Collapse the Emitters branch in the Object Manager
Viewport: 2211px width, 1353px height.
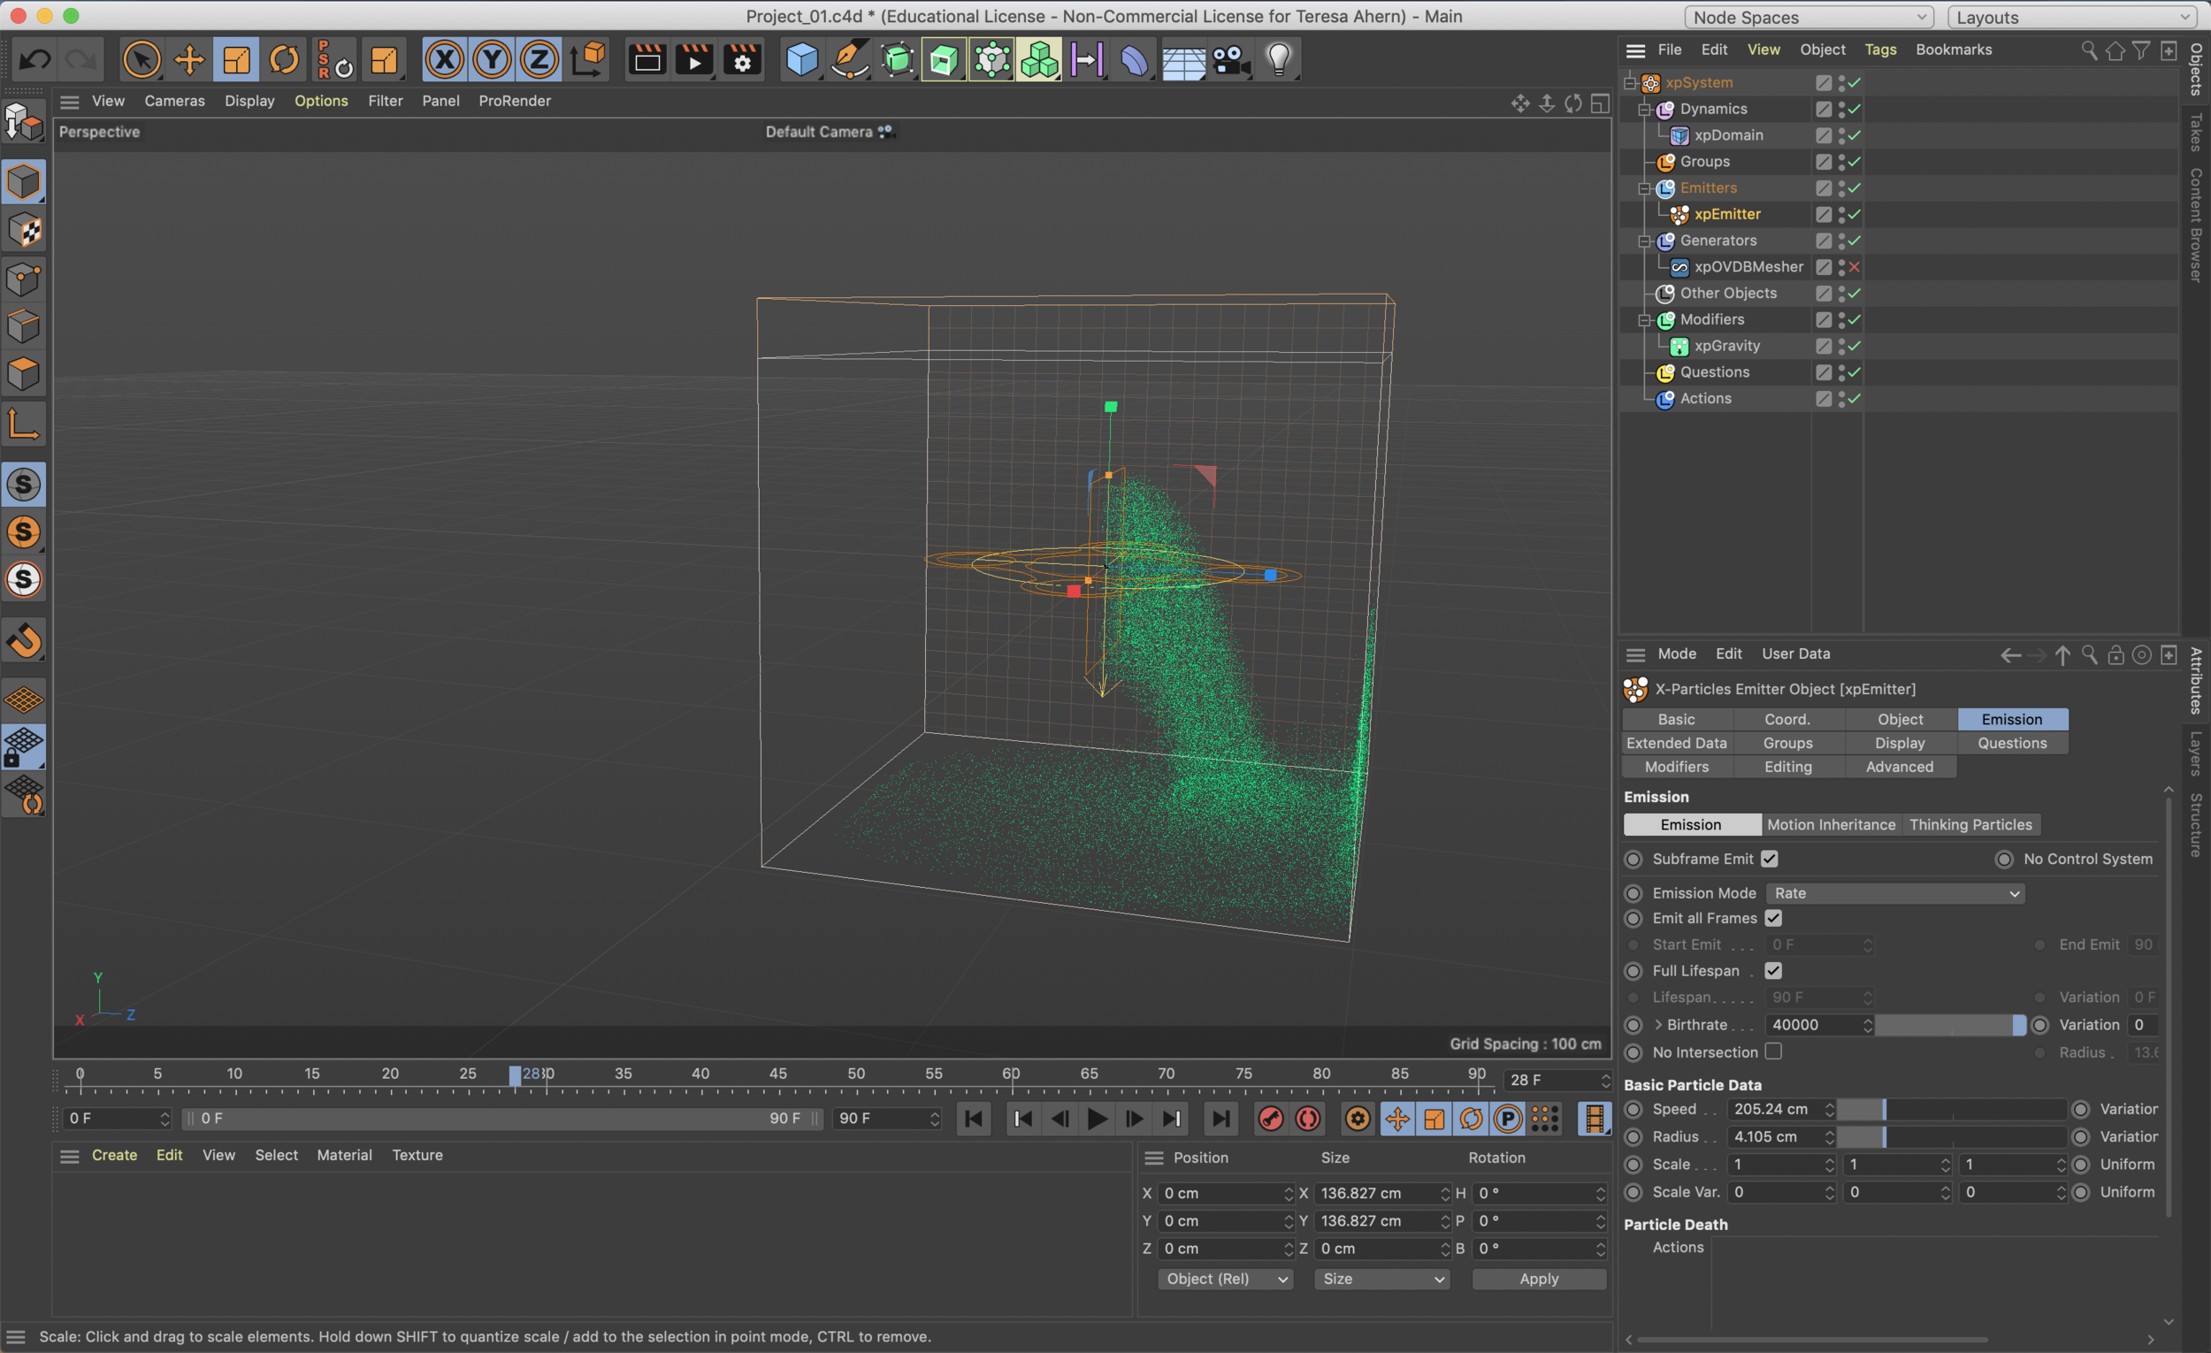[1646, 187]
